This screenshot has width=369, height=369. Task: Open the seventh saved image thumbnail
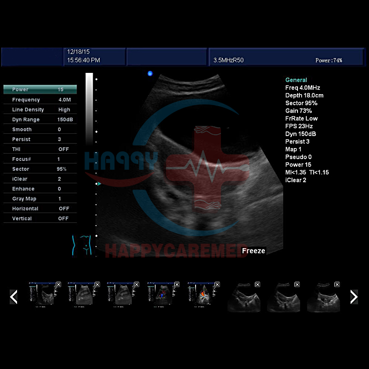pos(284,298)
